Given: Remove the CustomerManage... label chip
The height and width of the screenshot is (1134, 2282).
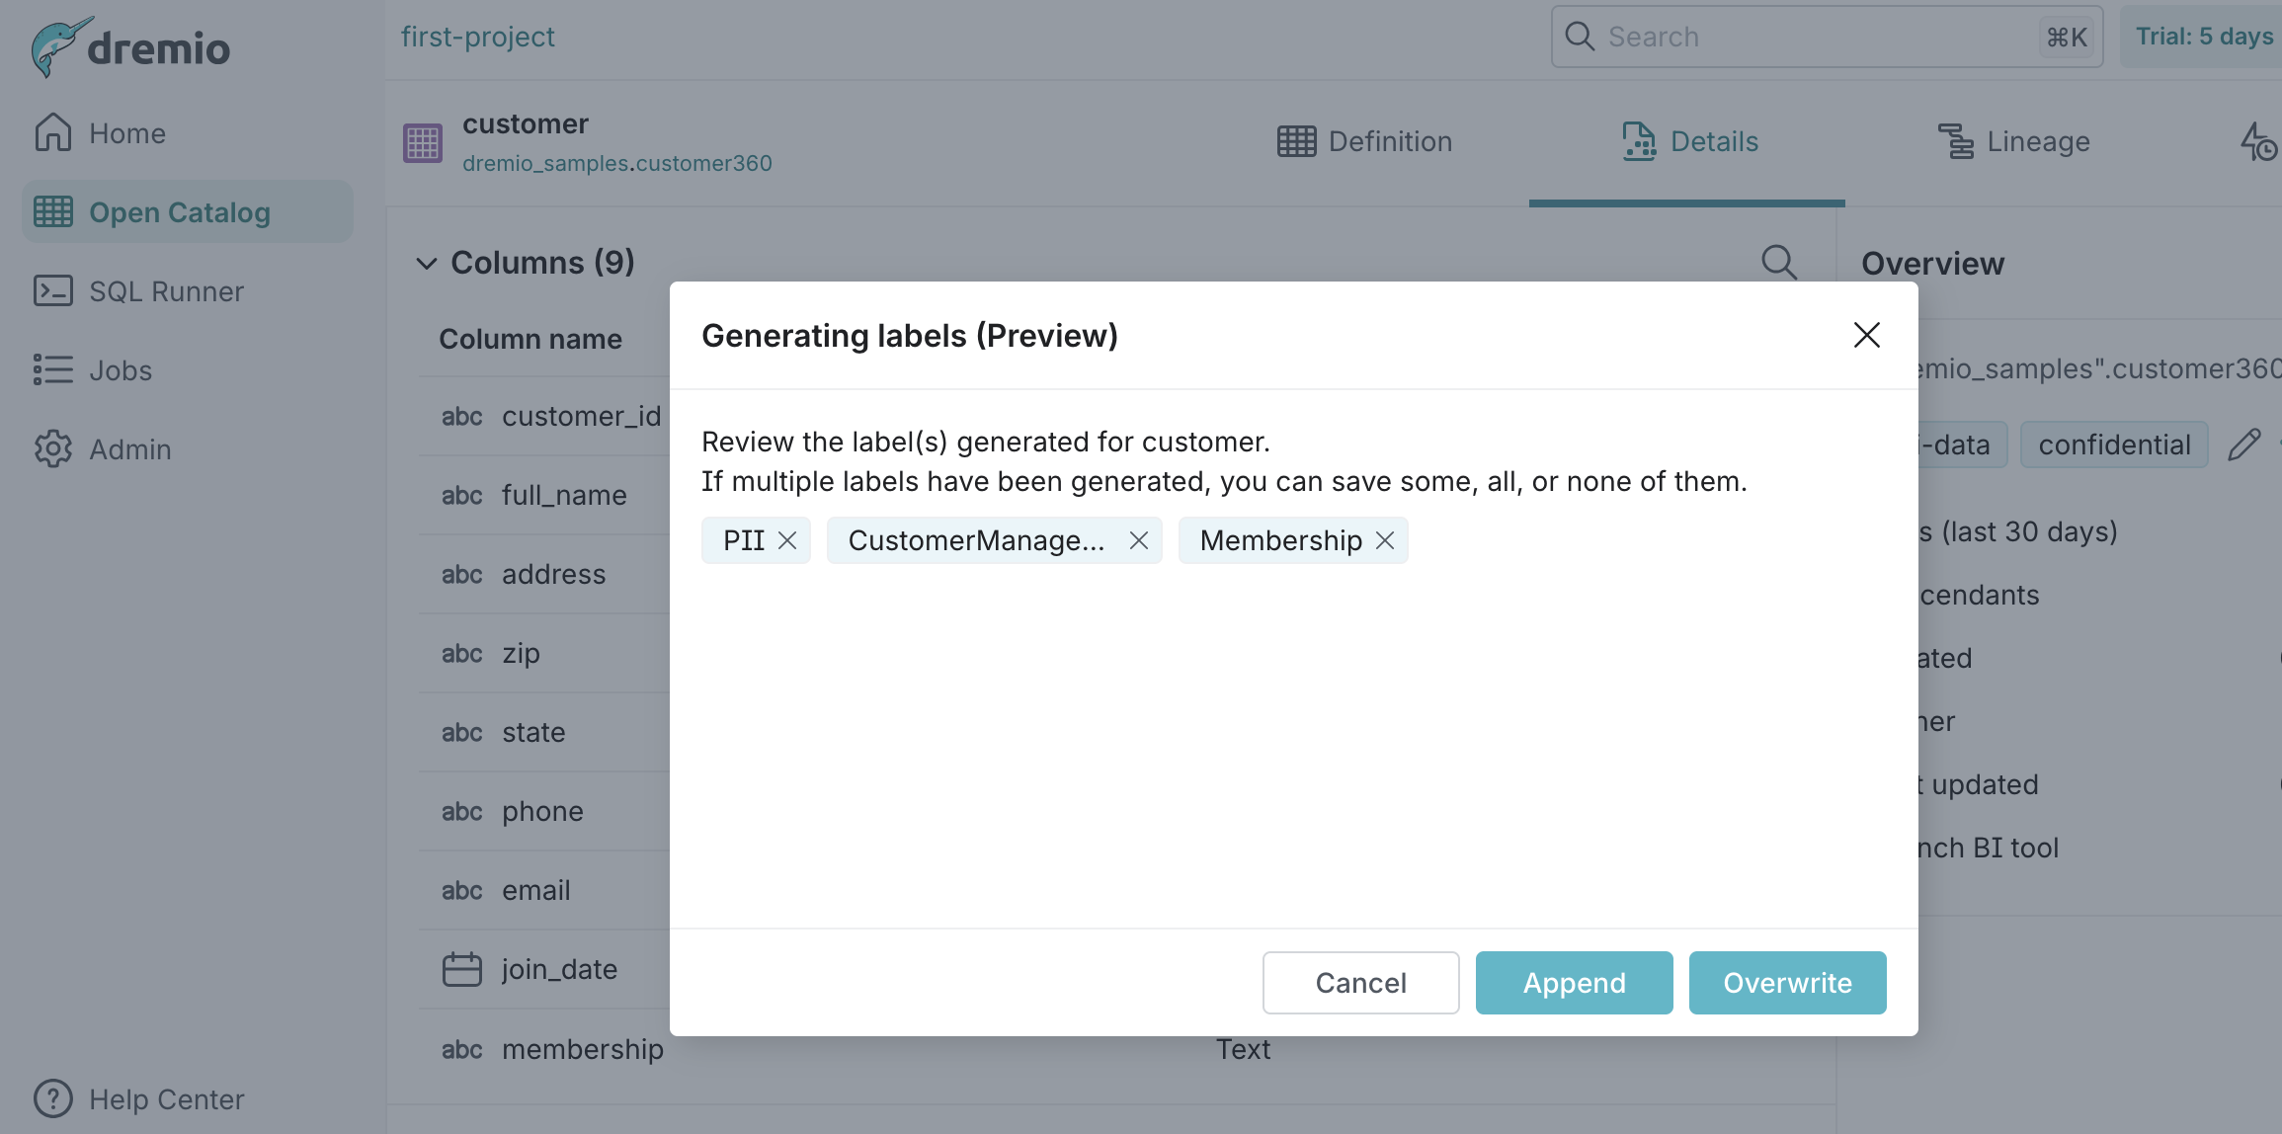Looking at the screenshot, I should pyautogui.click(x=1138, y=540).
